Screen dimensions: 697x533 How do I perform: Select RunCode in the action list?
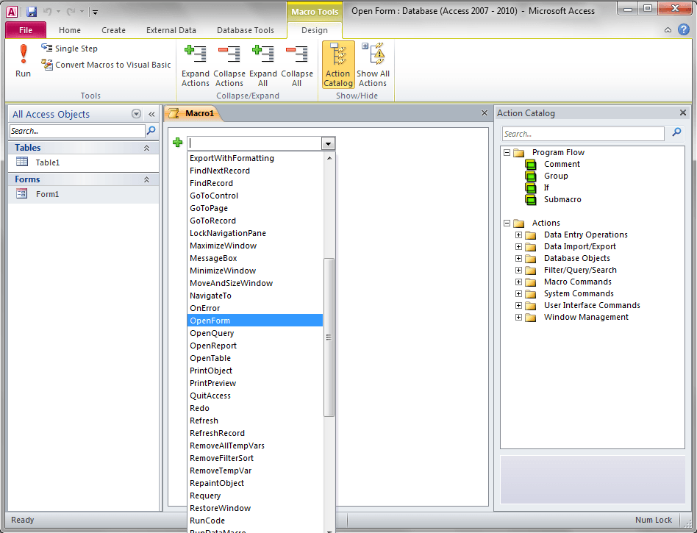point(254,520)
